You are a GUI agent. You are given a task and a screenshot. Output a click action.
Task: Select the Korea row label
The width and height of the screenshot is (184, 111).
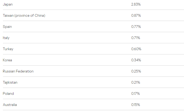[x=7, y=60]
